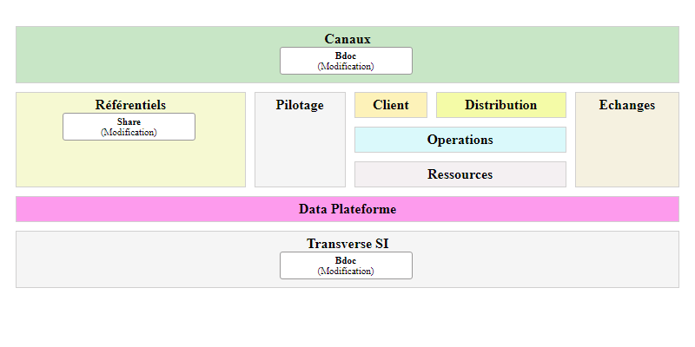The width and height of the screenshot is (695, 347).
Task: Click the pink Data Plateforme band
Action: point(347,209)
